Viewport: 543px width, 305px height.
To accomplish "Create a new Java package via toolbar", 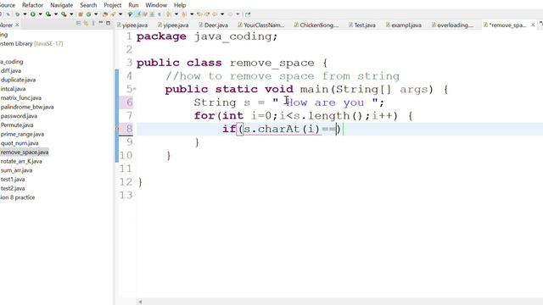I will (80, 14).
